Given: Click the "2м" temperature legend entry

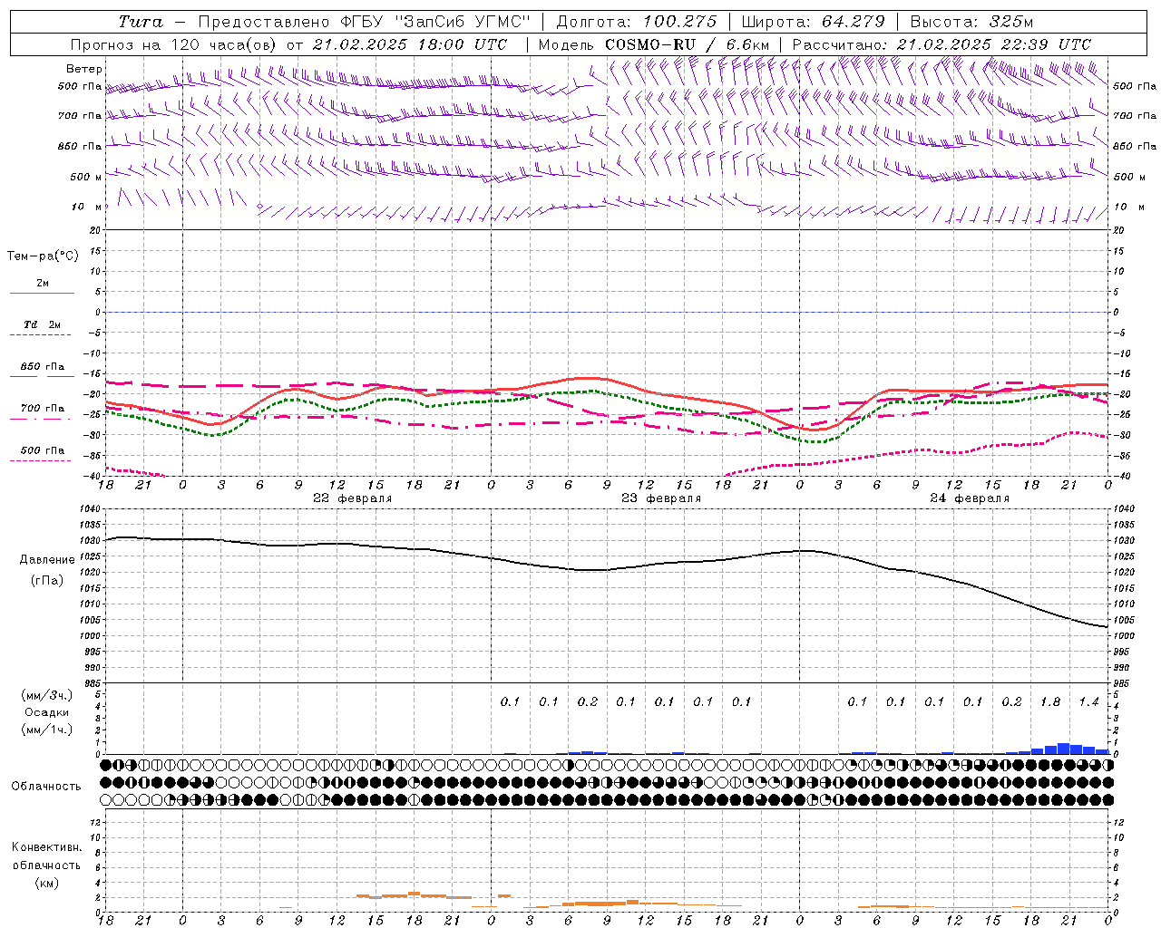Looking at the screenshot, I should 43,284.
